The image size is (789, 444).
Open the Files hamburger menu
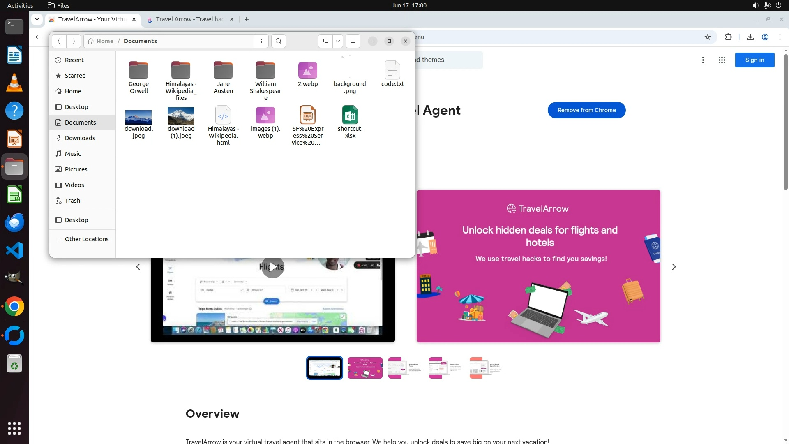click(353, 41)
